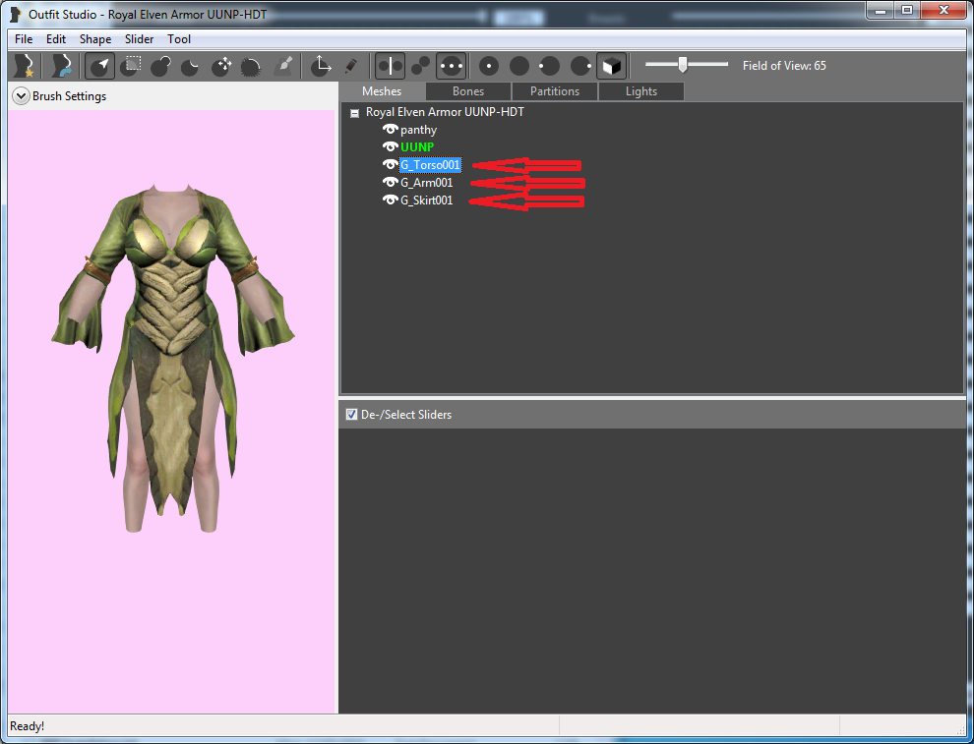Switch to left view icon
Image resolution: width=974 pixels, height=744 pixels.
(549, 66)
